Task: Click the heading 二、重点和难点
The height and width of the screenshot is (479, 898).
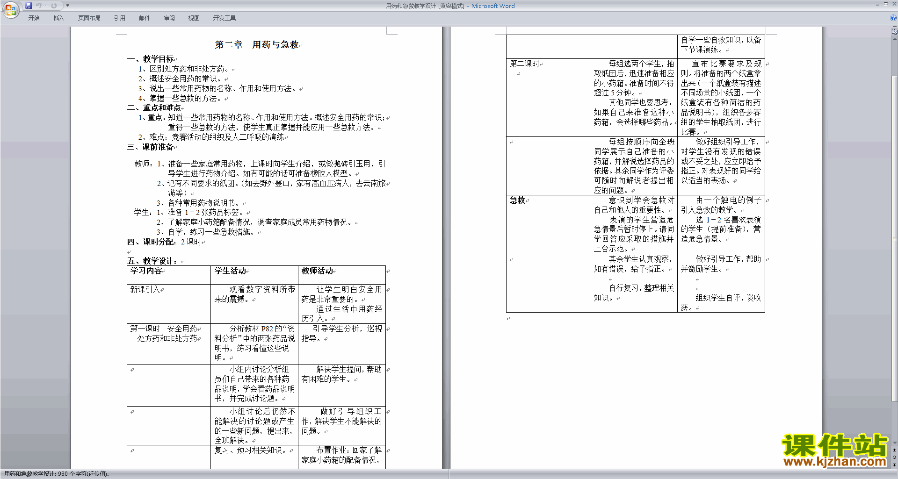Action: (x=154, y=107)
